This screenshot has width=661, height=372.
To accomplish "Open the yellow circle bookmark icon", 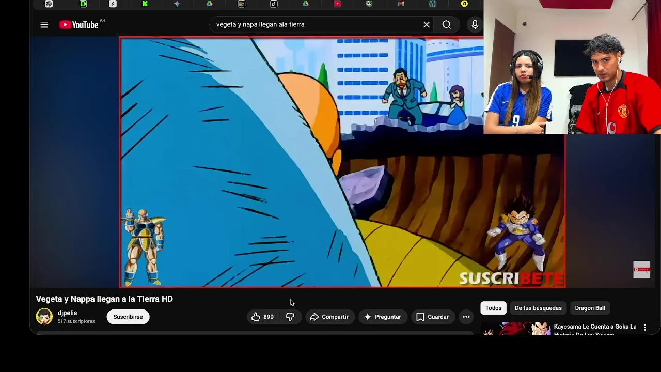I will (x=464, y=4).
